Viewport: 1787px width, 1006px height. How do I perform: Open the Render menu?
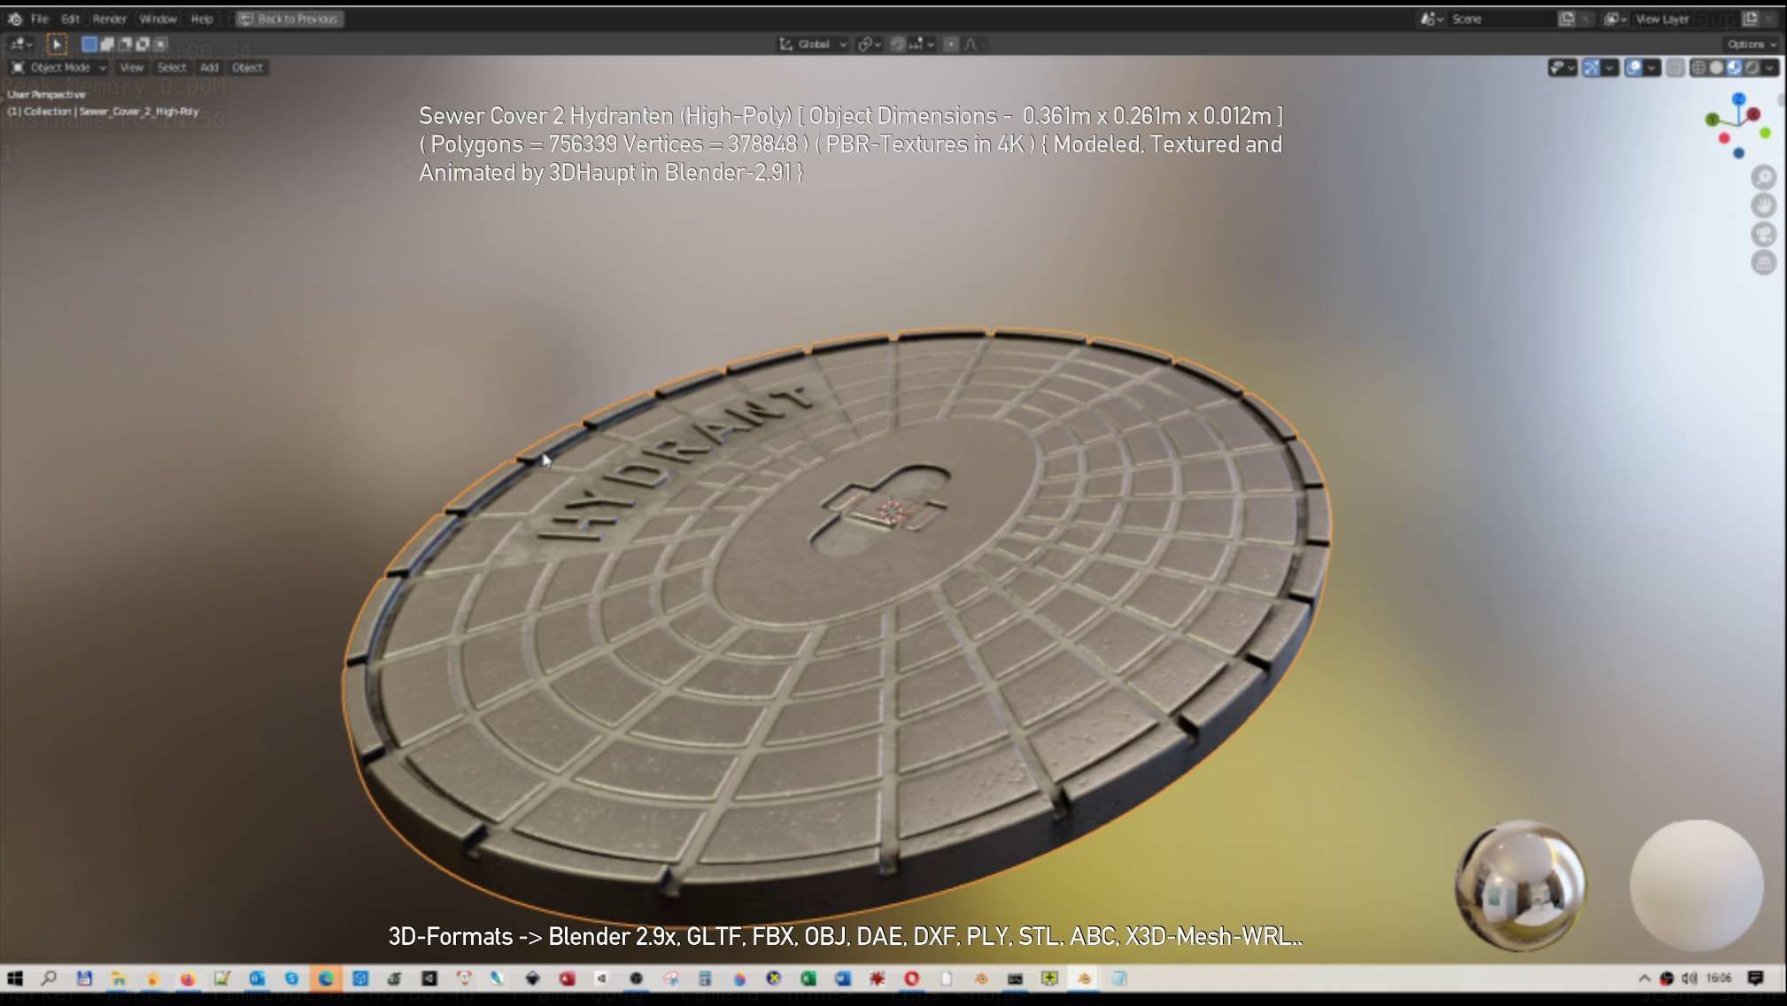pos(110,19)
